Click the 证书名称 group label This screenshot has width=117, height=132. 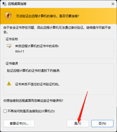click(x=12, y=39)
